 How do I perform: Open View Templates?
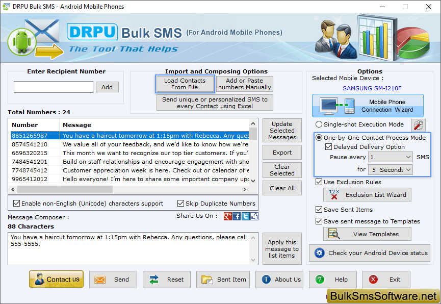[367, 234]
